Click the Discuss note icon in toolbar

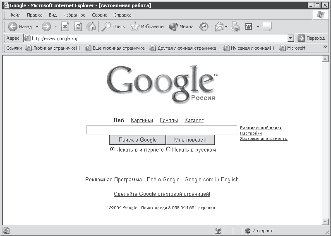point(267,26)
